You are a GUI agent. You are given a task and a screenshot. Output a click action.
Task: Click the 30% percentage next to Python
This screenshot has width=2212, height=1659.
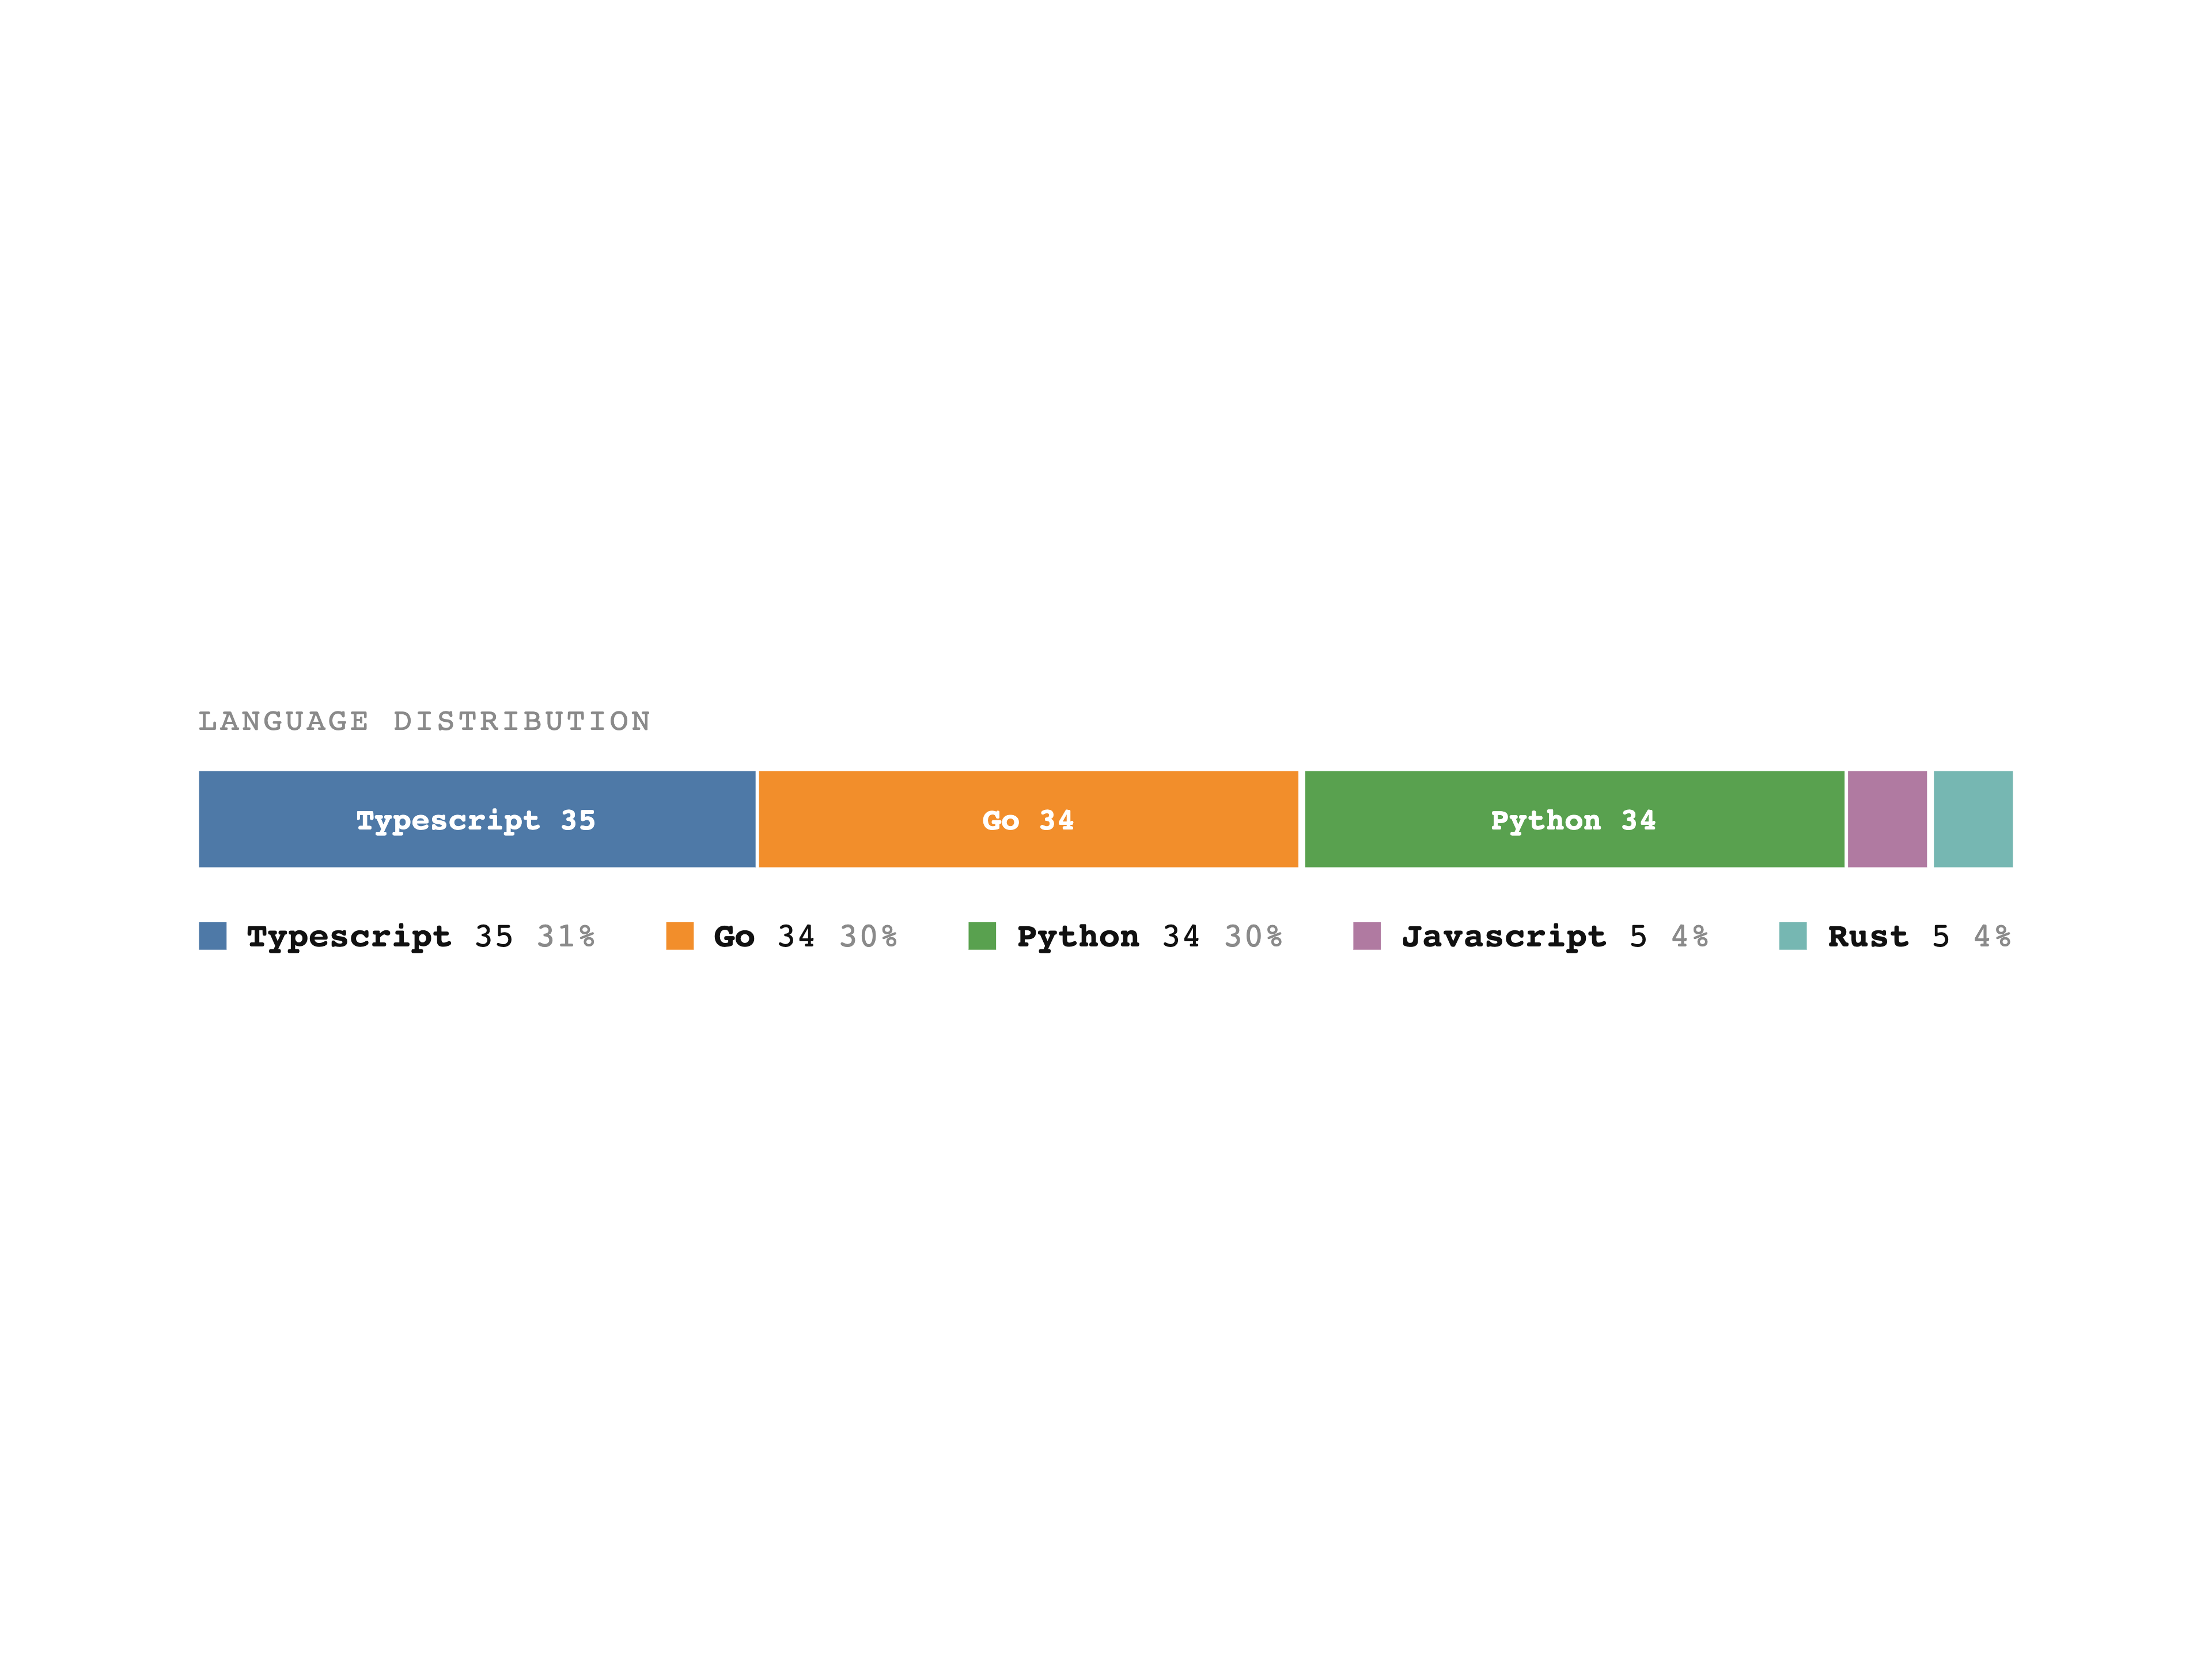1253,937
